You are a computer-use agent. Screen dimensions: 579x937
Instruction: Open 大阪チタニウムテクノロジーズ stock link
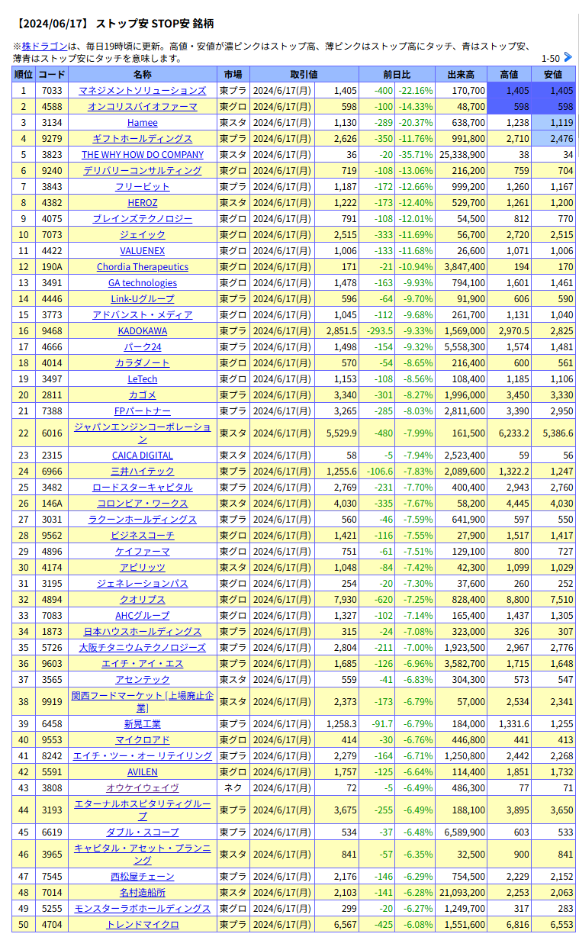pyautogui.click(x=143, y=647)
